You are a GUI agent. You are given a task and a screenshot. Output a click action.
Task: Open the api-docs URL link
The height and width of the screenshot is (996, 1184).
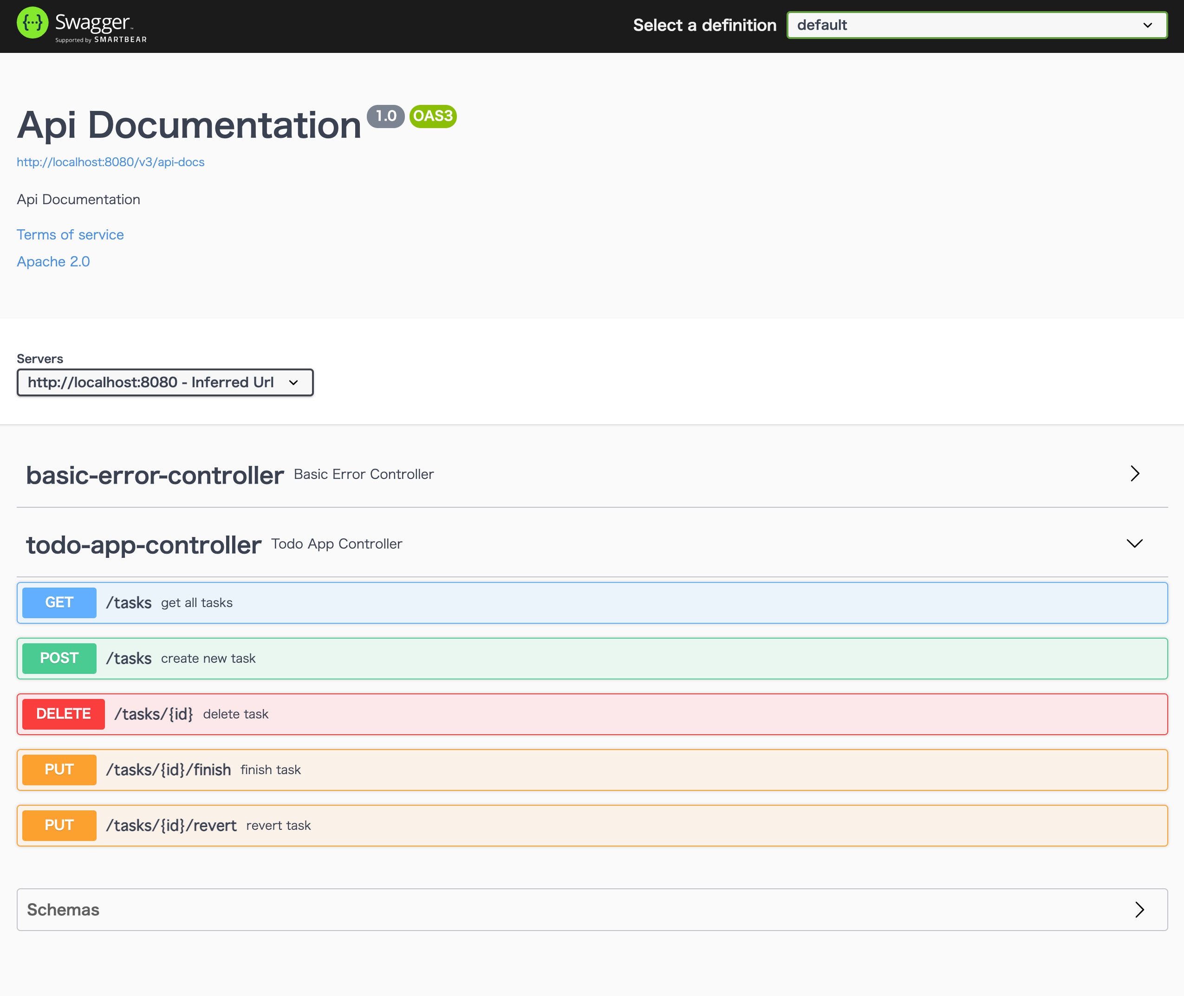(x=111, y=162)
